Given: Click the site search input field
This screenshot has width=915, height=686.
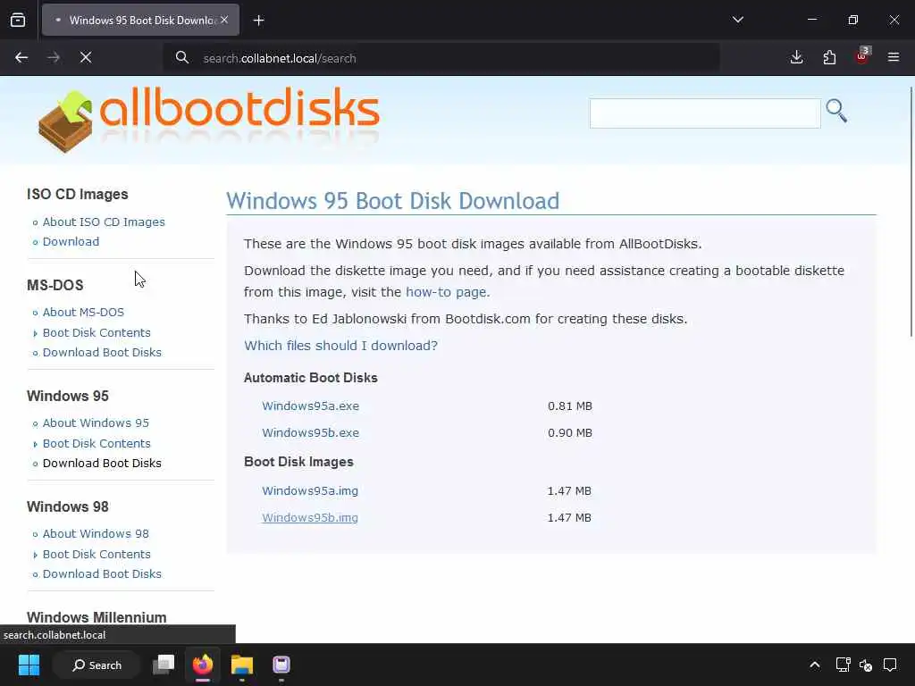Looking at the screenshot, I should (705, 113).
